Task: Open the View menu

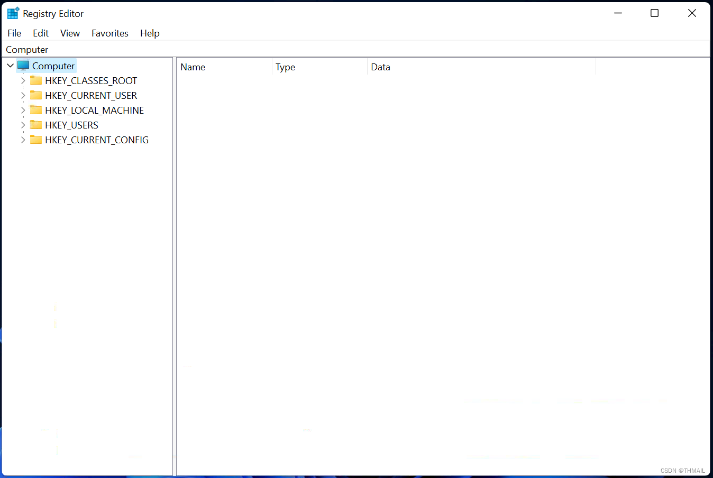Action: [x=70, y=33]
